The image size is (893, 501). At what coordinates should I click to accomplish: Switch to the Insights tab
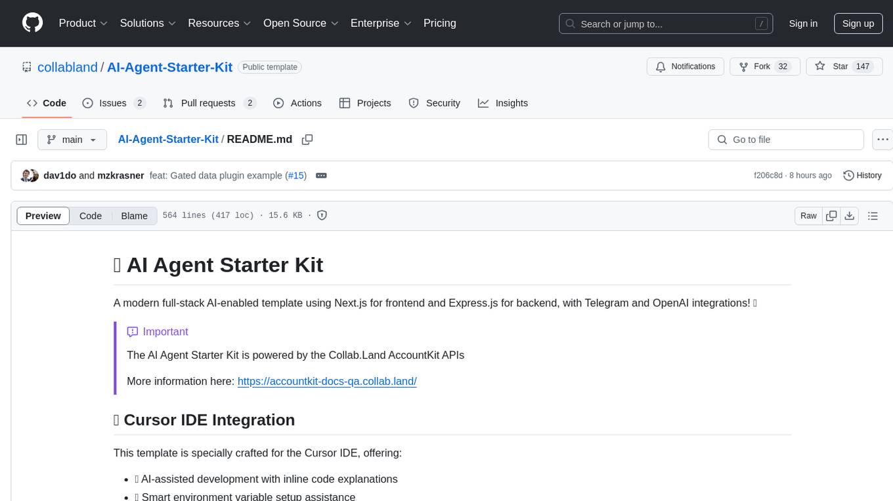(503, 103)
